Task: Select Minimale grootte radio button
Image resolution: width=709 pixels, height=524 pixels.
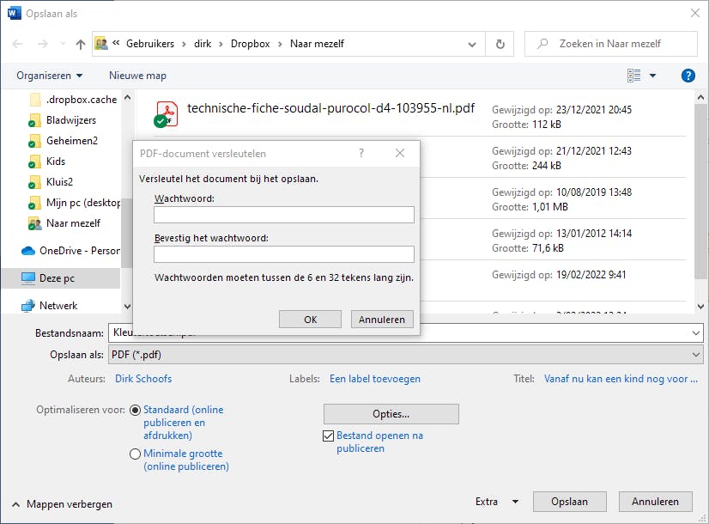Action: point(136,454)
